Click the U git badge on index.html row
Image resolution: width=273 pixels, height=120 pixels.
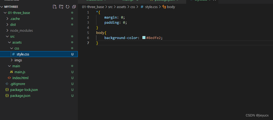point(72,78)
